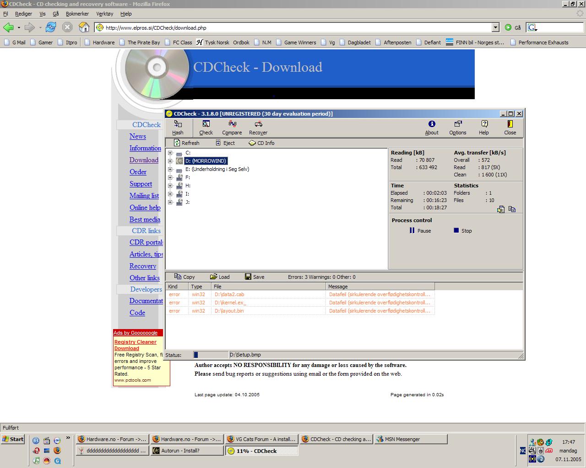Click the File column header
Image resolution: width=586 pixels, height=468 pixels.
pos(268,287)
